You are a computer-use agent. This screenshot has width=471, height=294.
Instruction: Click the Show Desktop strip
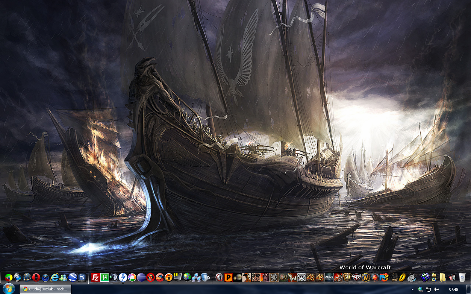point(469,289)
